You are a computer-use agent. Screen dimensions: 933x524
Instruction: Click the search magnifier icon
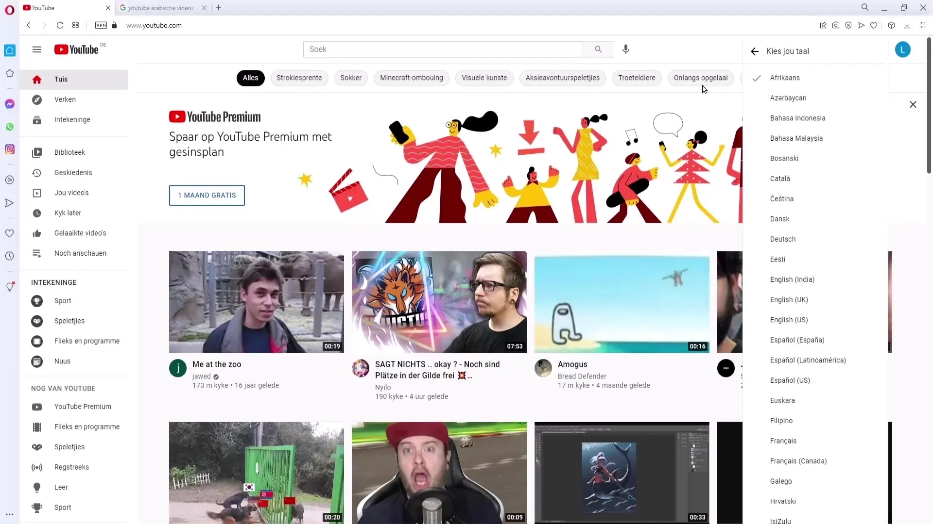point(598,49)
